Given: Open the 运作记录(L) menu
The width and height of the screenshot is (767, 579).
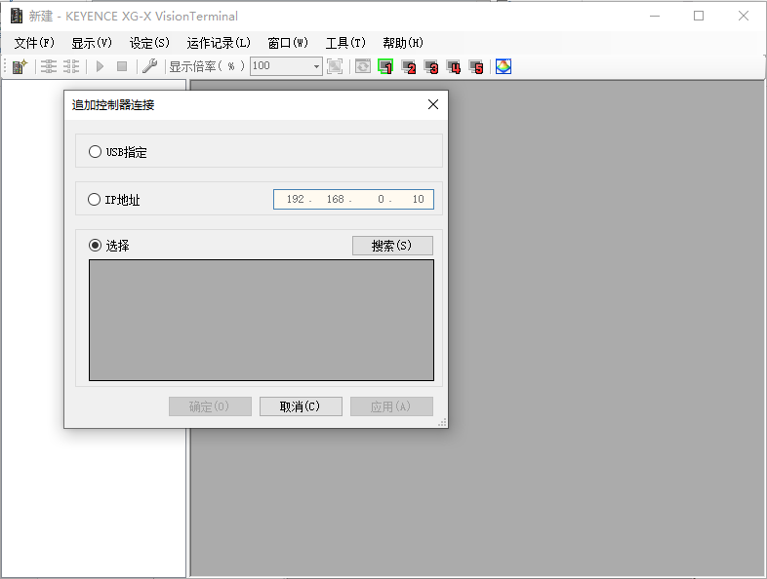Looking at the screenshot, I should pyautogui.click(x=219, y=43).
